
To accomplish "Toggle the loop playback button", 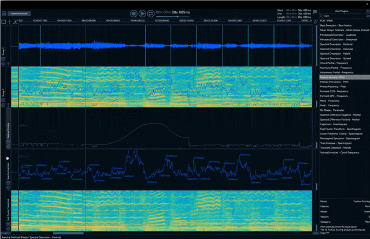I will coord(151,13).
